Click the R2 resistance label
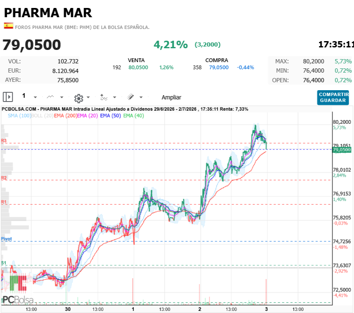The width and height of the screenshot is (354, 313). [4, 178]
